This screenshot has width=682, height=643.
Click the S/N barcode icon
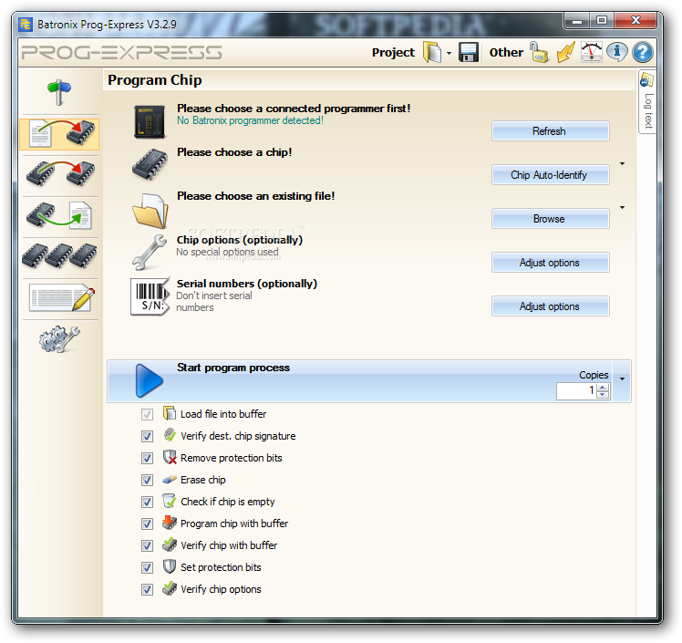coord(150,296)
